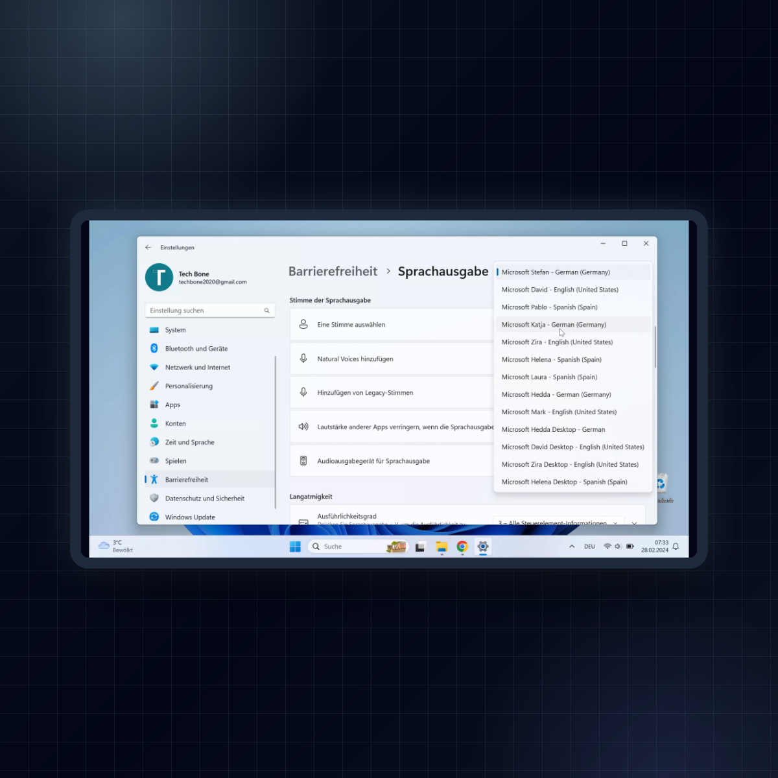Click the Settings gear in the taskbar
The image size is (778, 778).
tap(483, 547)
